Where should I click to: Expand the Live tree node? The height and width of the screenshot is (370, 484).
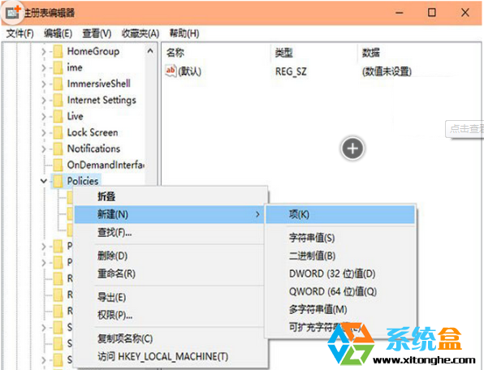(44, 116)
